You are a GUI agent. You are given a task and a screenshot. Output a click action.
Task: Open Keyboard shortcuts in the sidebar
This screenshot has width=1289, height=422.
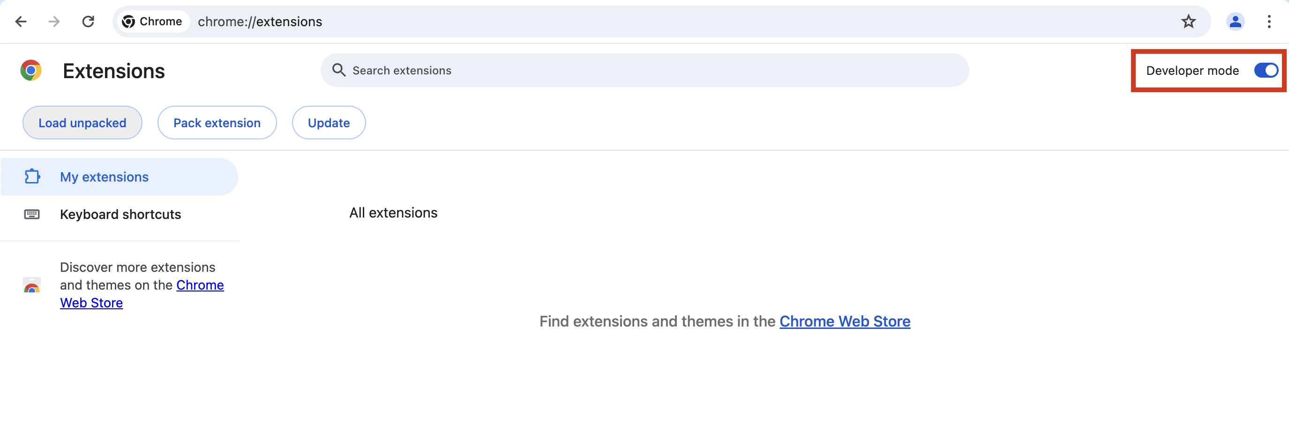(x=120, y=214)
